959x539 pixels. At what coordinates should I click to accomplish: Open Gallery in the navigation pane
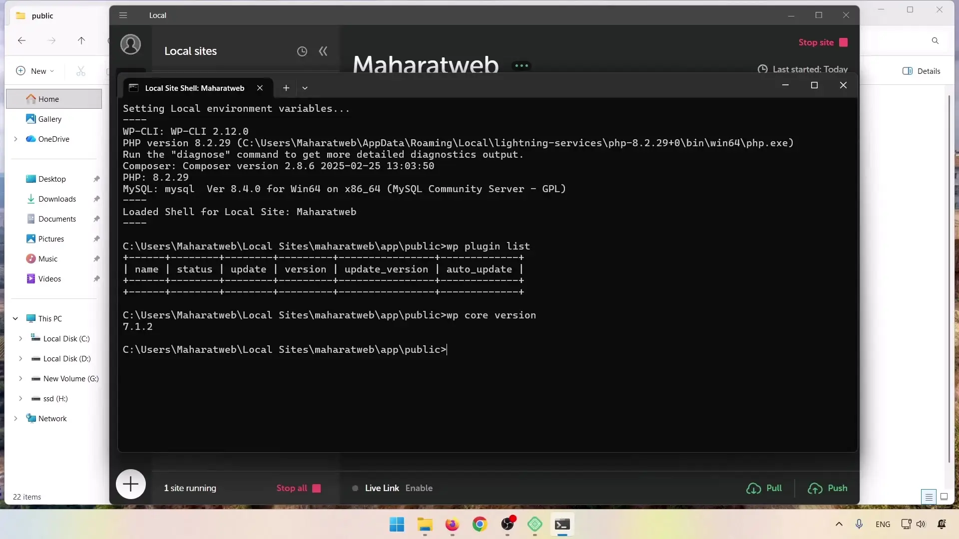49,119
